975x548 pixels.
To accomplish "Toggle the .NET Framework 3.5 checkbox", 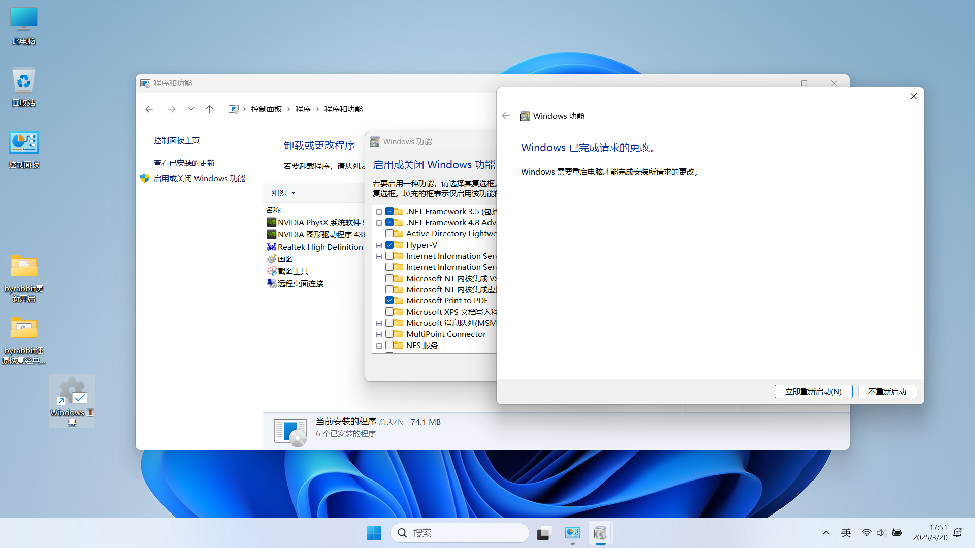I will (x=389, y=212).
